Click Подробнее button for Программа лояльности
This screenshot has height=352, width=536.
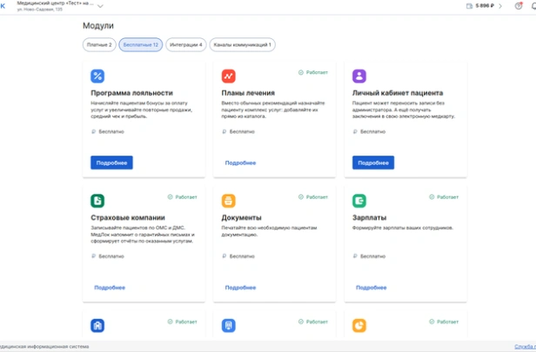point(111,163)
